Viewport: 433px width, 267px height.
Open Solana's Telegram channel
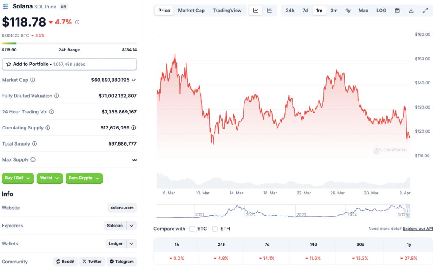click(121, 262)
